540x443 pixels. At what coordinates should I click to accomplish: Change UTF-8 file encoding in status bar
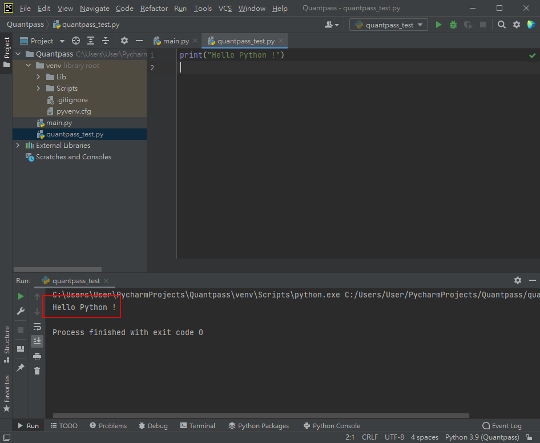pos(394,437)
